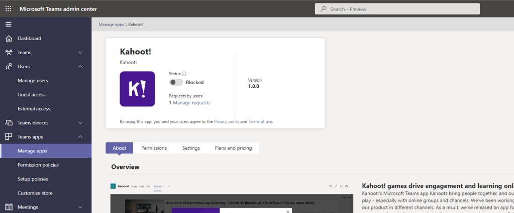Click the Kahoot! purple app logo
514x213 pixels.
137,89
